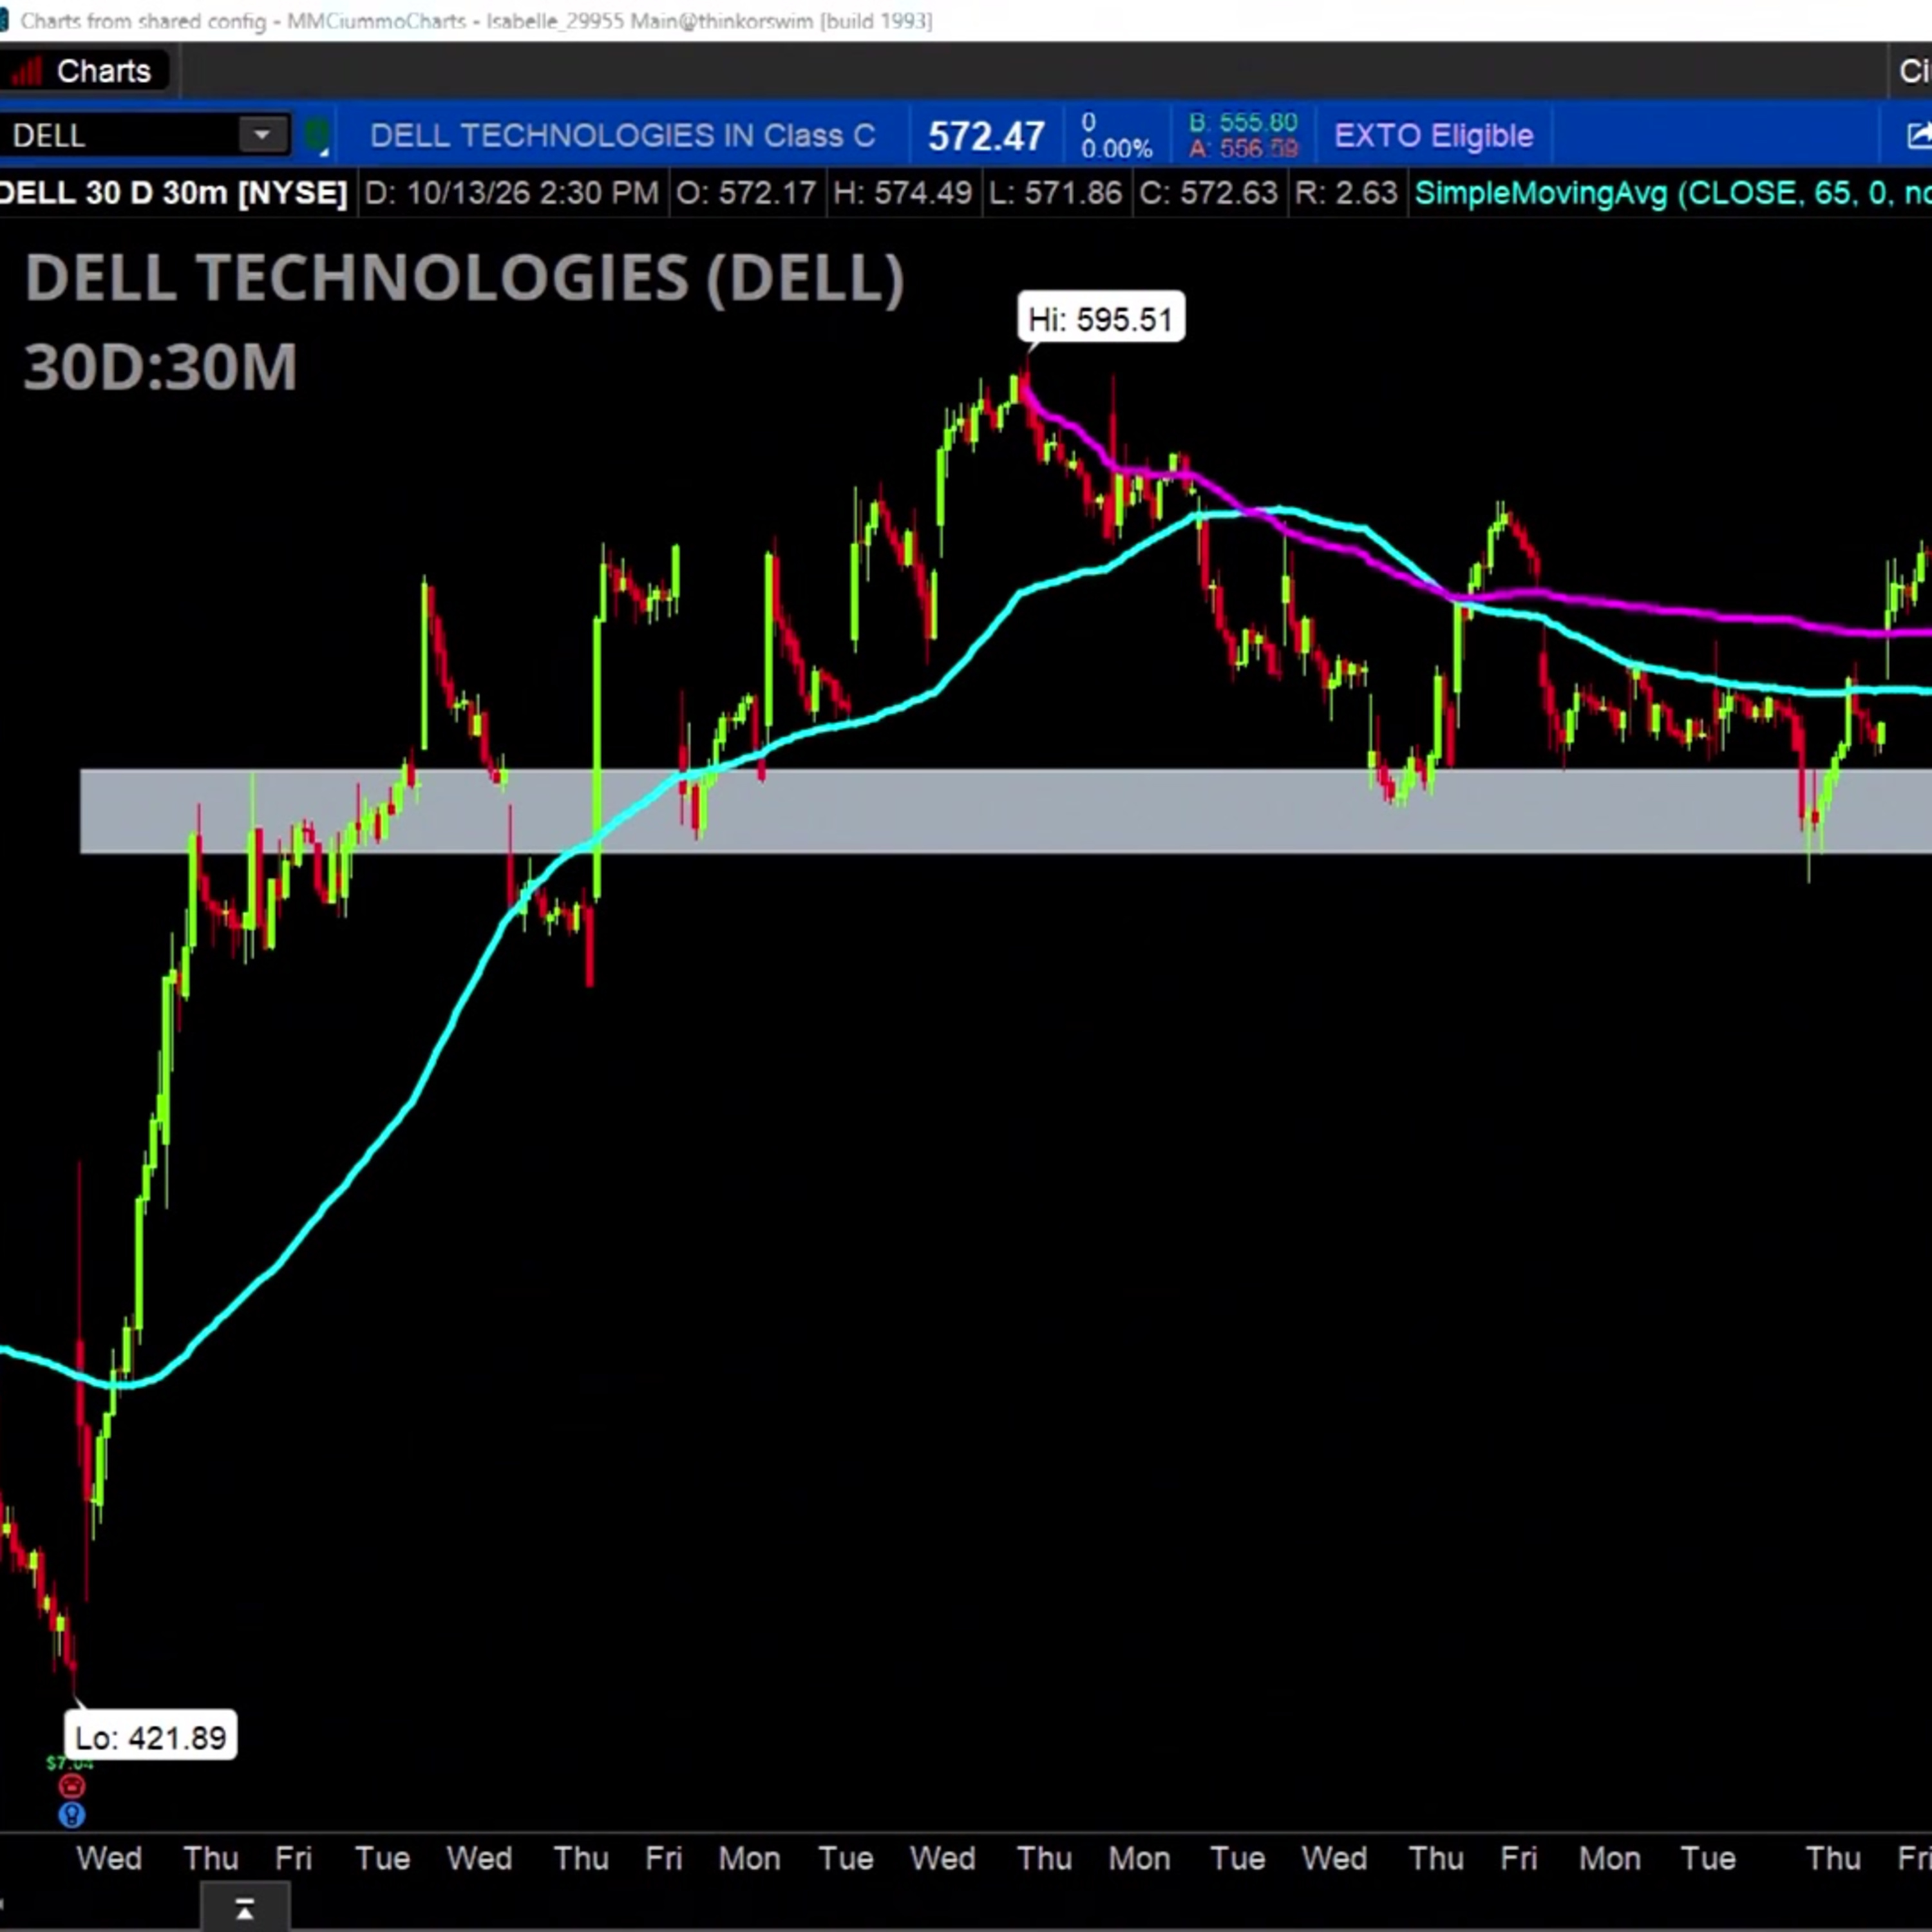Click the blue lightbulb event icon
This screenshot has height=1932, width=1932.
(x=72, y=1815)
